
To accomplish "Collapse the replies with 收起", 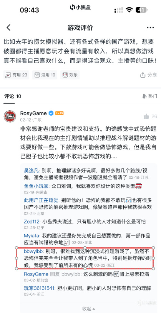I will click(89, 308).
